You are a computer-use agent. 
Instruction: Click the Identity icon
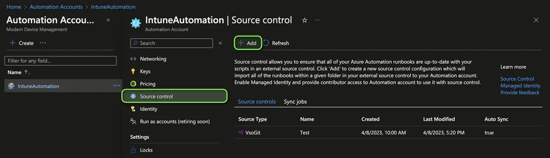coord(133,109)
